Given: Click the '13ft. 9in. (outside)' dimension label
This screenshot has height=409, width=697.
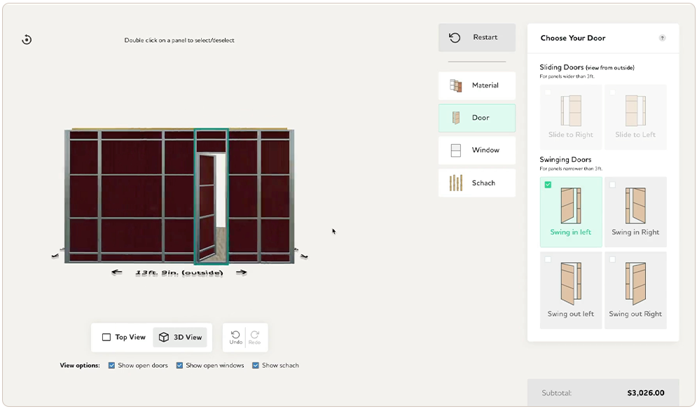Looking at the screenshot, I should 179,272.
